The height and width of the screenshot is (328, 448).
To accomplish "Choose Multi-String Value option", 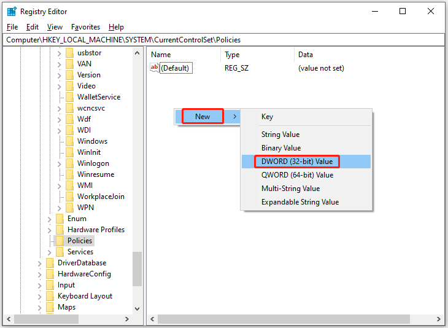I will pyautogui.click(x=306, y=189).
